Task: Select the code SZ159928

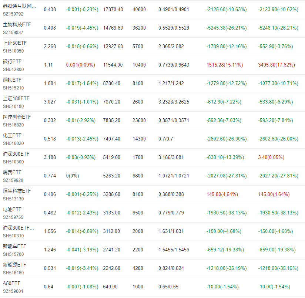Action: [13, 180]
